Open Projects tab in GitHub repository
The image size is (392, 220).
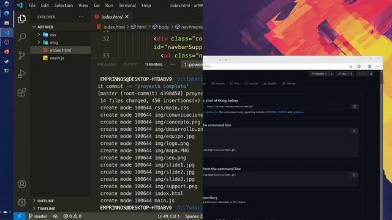218,84
